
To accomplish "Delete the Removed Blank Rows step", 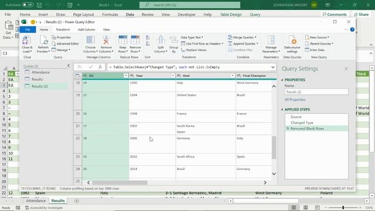I will (288, 128).
